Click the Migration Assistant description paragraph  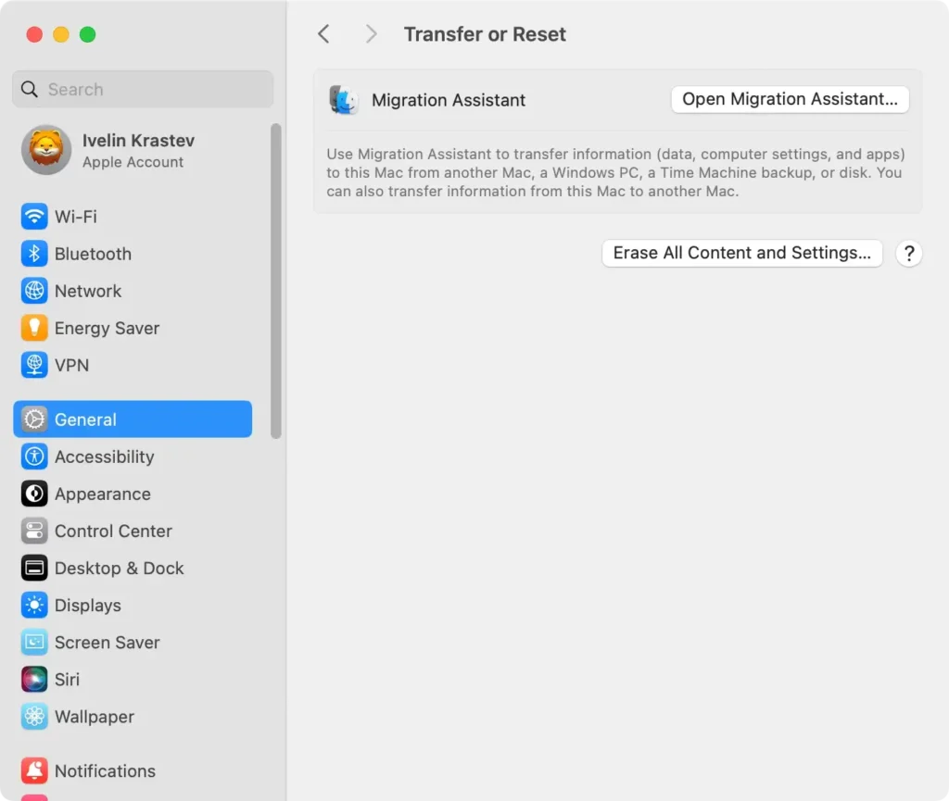pyautogui.click(x=615, y=172)
